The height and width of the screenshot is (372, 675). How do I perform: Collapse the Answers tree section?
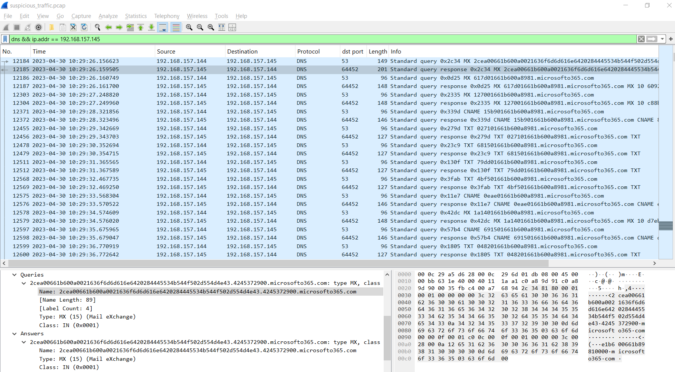tap(15, 333)
